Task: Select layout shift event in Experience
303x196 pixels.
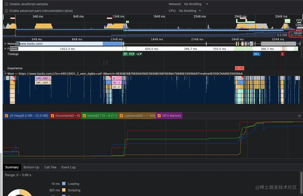Action: pos(239,68)
